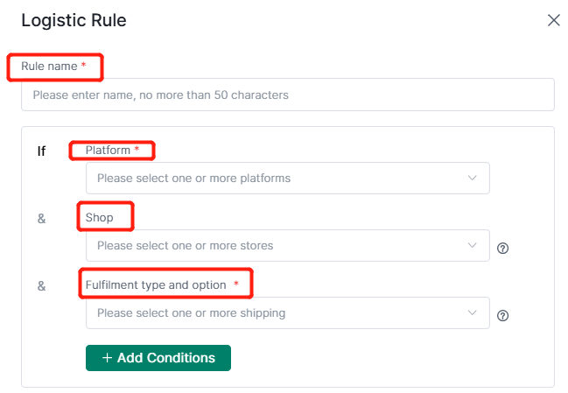Click the ampersand next to Shop

(42, 219)
